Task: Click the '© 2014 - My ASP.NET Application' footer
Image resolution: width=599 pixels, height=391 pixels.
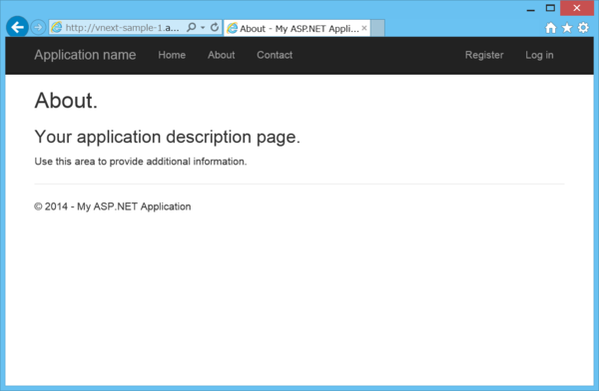Action: coord(113,206)
